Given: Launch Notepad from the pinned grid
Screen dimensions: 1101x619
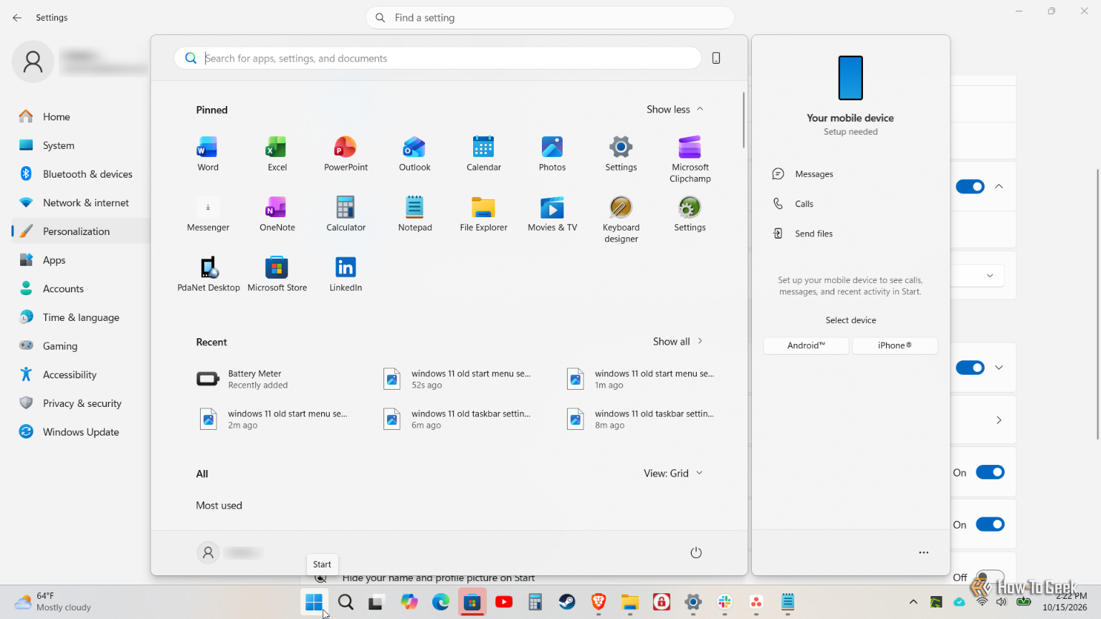Looking at the screenshot, I should click(415, 213).
